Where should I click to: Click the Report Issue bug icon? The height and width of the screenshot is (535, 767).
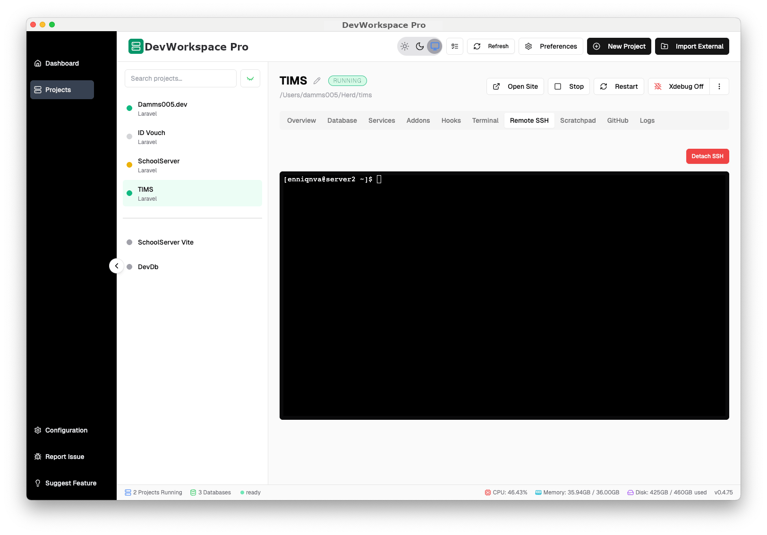tap(38, 457)
